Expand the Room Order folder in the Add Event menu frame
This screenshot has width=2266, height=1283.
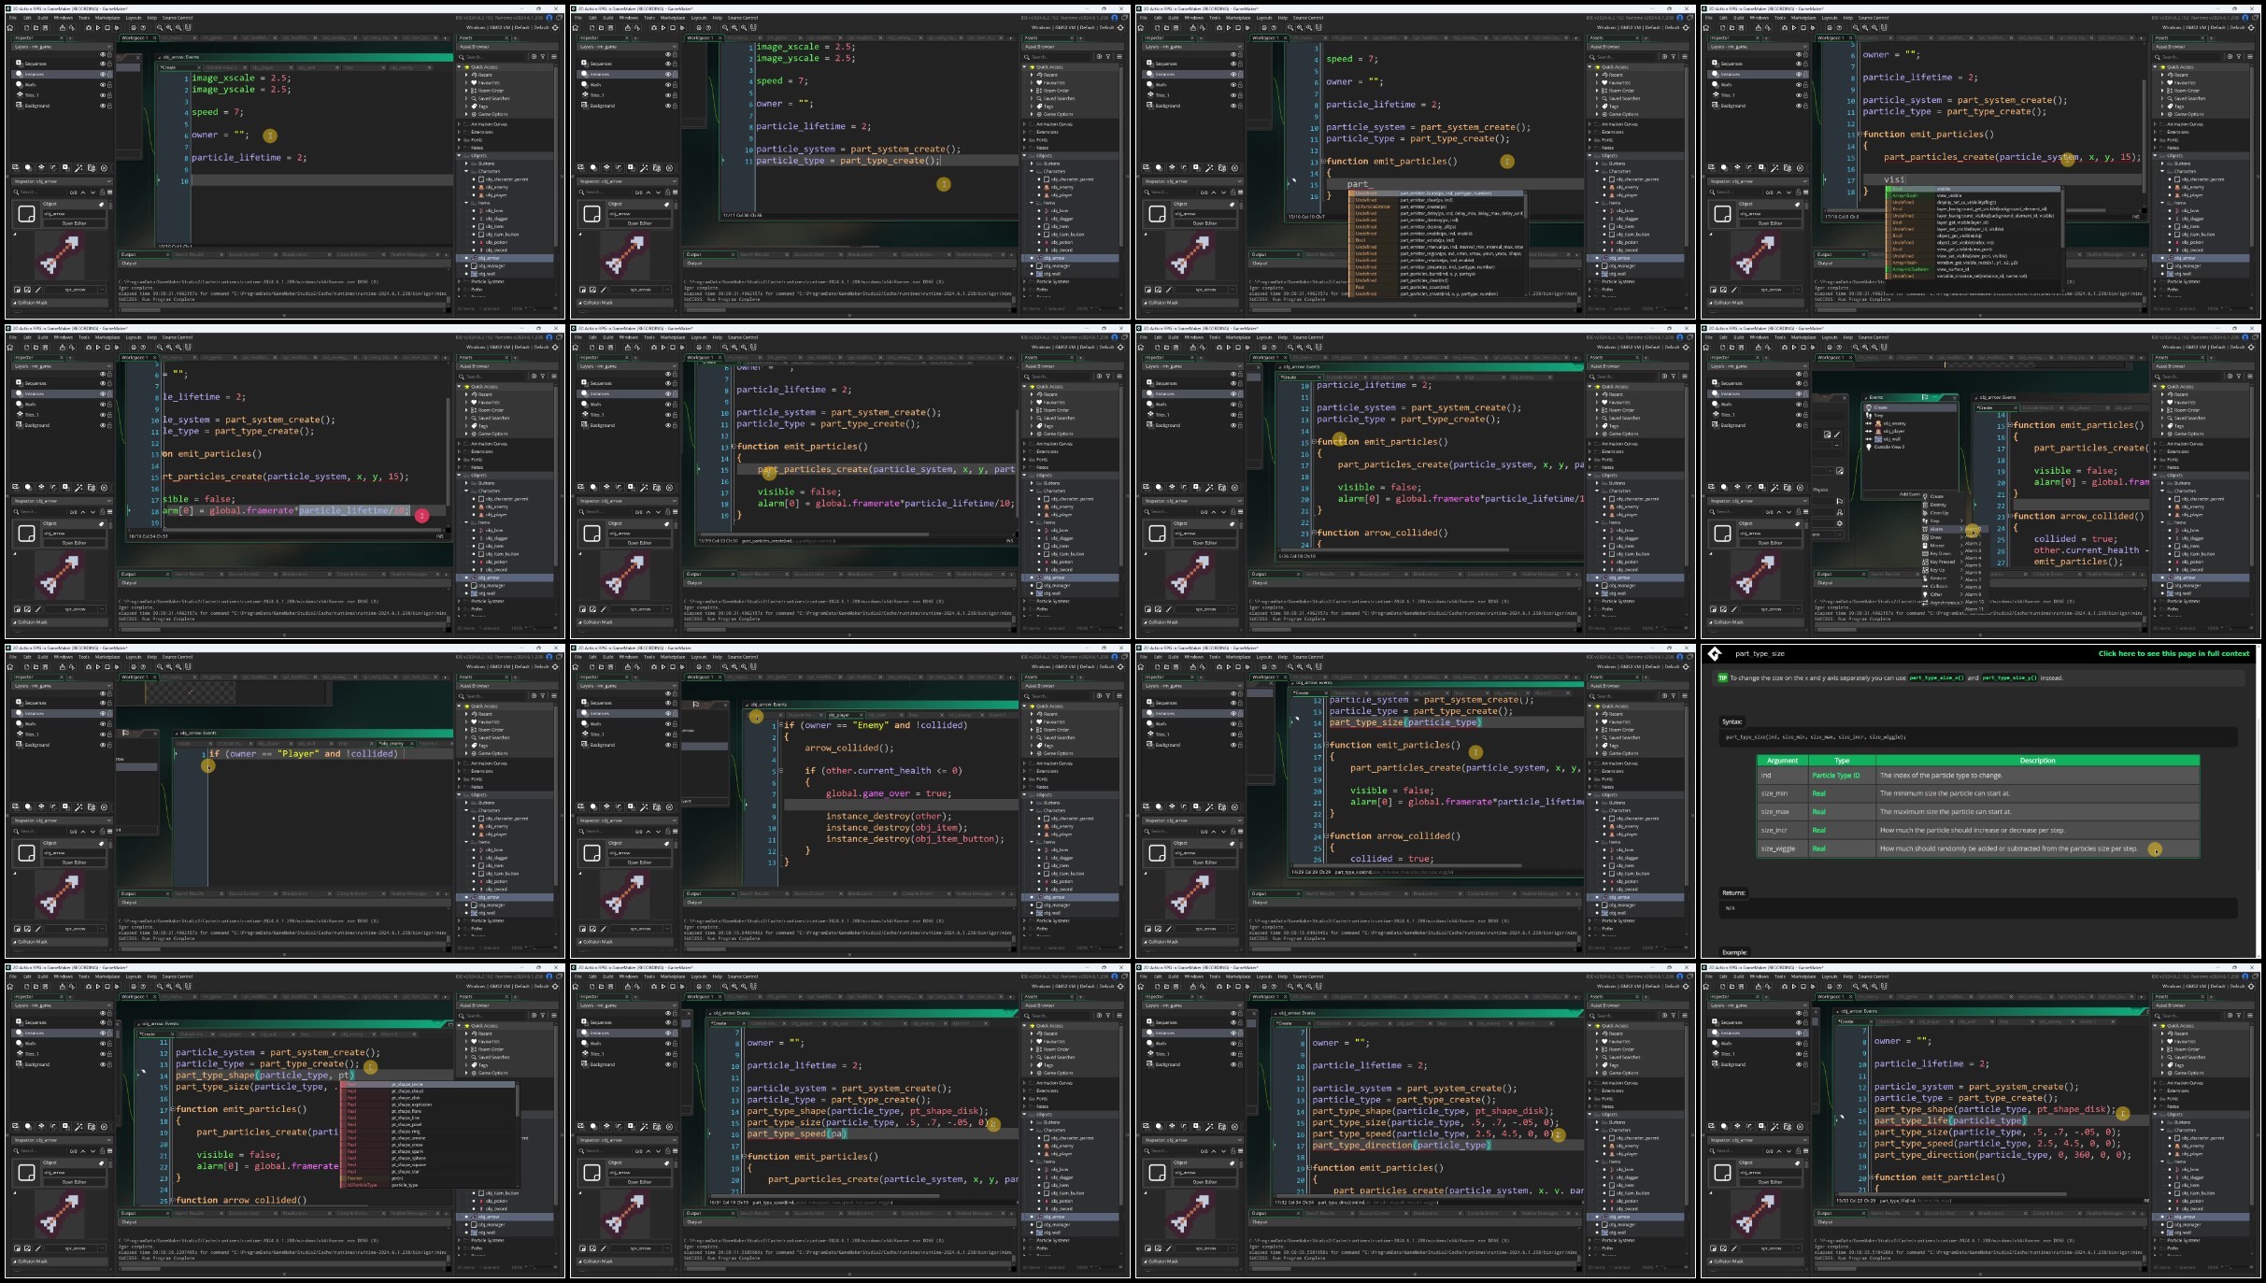(x=2162, y=410)
